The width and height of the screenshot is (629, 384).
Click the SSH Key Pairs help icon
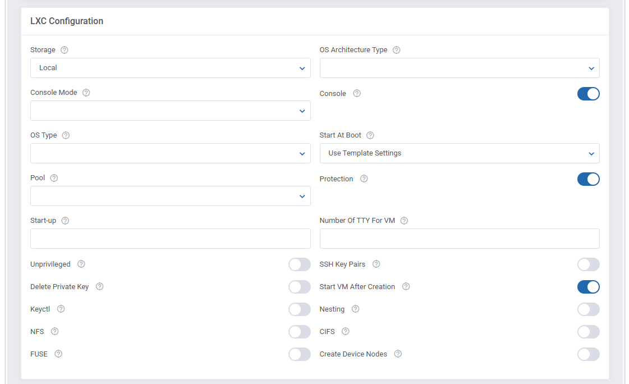376,264
